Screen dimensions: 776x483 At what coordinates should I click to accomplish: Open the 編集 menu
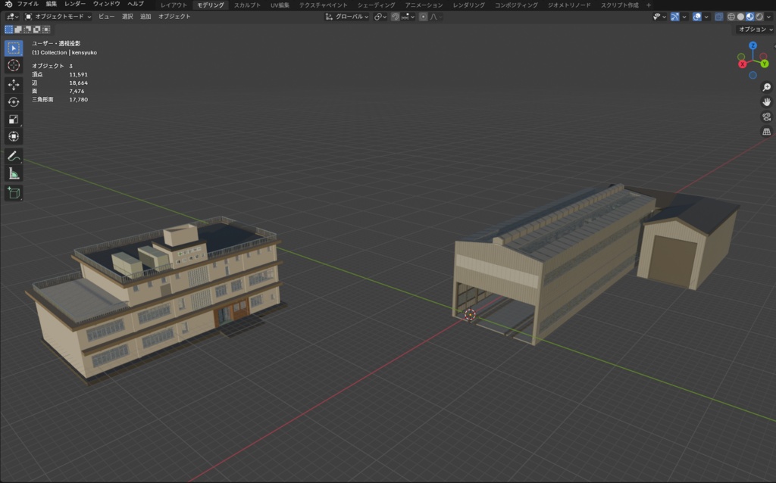click(52, 4)
